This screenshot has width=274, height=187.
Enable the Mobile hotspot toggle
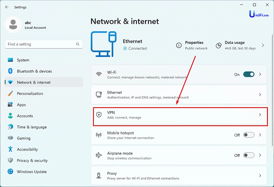click(x=249, y=135)
